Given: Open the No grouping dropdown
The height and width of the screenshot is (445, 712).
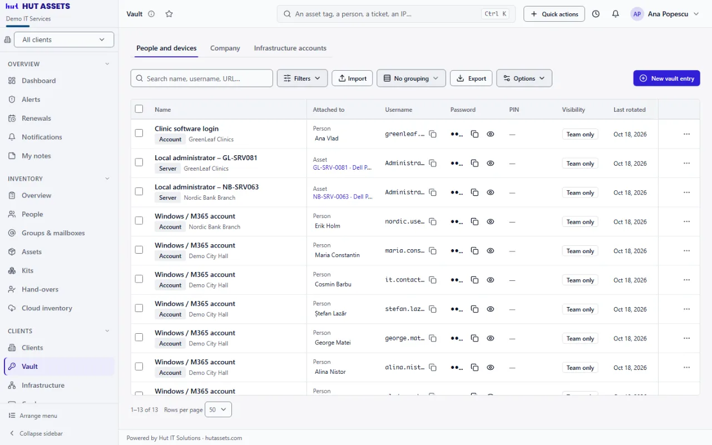Looking at the screenshot, I should click(411, 78).
